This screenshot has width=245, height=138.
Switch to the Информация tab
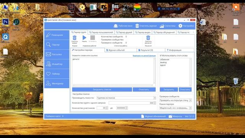point(180,50)
